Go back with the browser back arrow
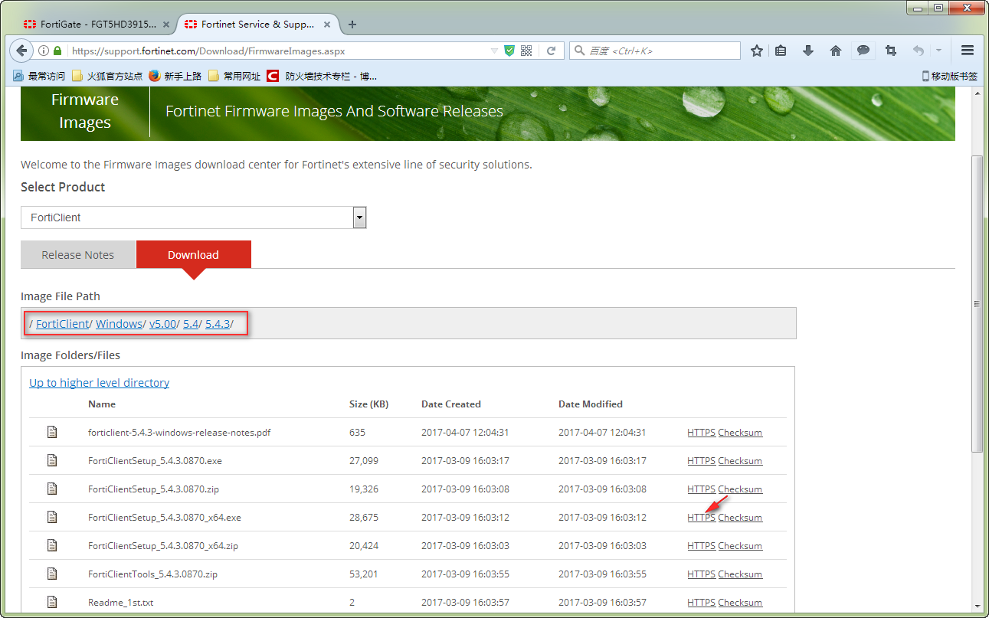989x618 pixels. (x=21, y=51)
